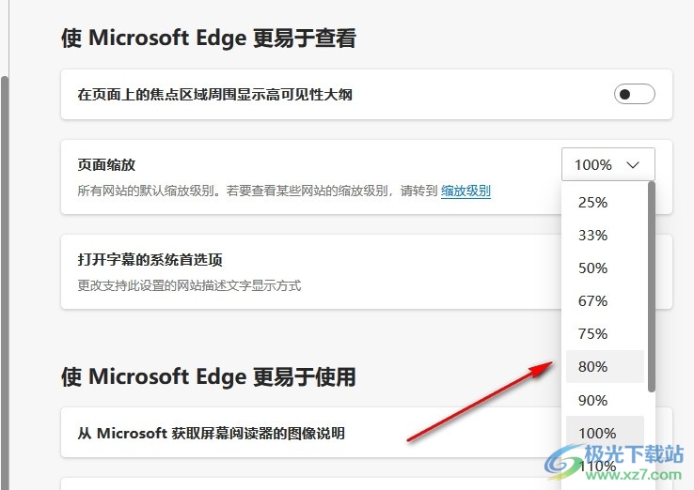Screen dimensions: 694x490
Task: Click the left page scrollbar
Action: [x=5, y=283]
